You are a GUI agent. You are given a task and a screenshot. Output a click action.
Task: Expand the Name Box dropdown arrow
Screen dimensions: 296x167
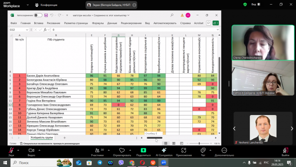coord(27,30)
